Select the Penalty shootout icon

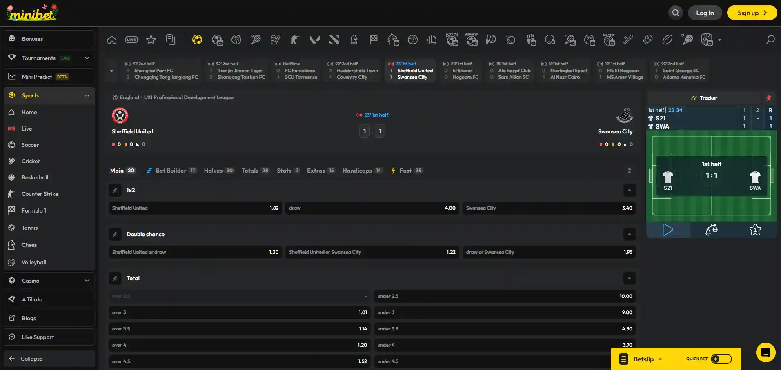[472, 39]
